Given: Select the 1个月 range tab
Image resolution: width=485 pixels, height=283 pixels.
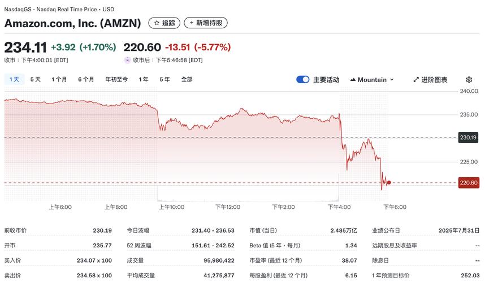Looking at the screenshot, I should pyautogui.click(x=59, y=80).
